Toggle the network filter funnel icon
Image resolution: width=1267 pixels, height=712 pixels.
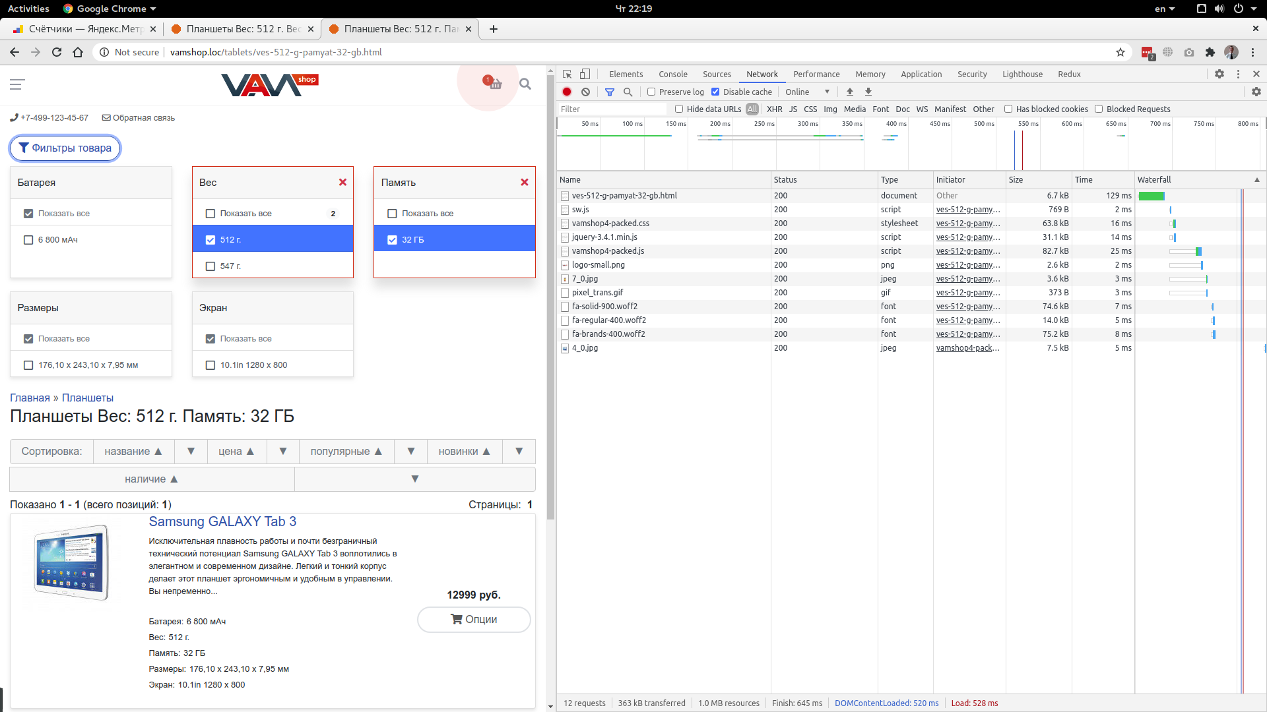point(610,92)
